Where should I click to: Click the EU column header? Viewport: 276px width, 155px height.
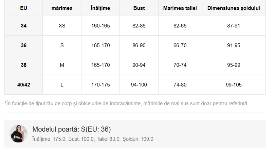(x=23, y=8)
